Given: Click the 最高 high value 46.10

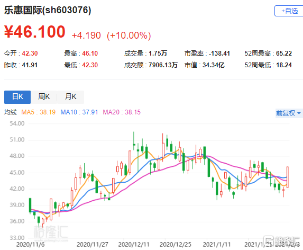Looking at the screenshot, I should (90, 53).
